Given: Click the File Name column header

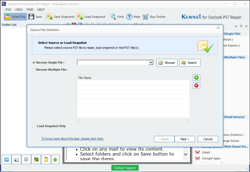Looking at the screenshot, I should click(x=133, y=78).
